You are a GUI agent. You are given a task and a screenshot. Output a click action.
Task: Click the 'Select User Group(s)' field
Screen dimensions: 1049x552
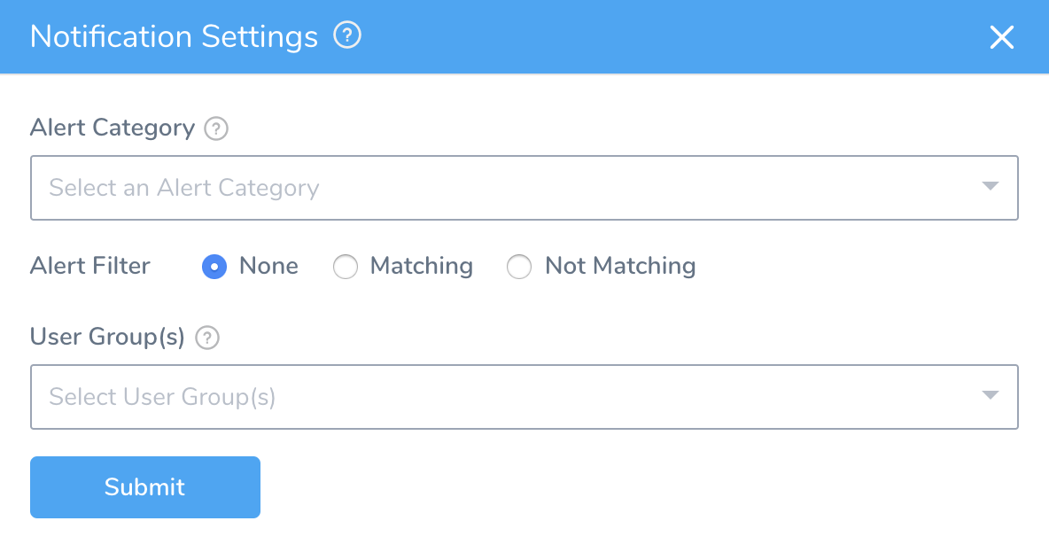(524, 397)
